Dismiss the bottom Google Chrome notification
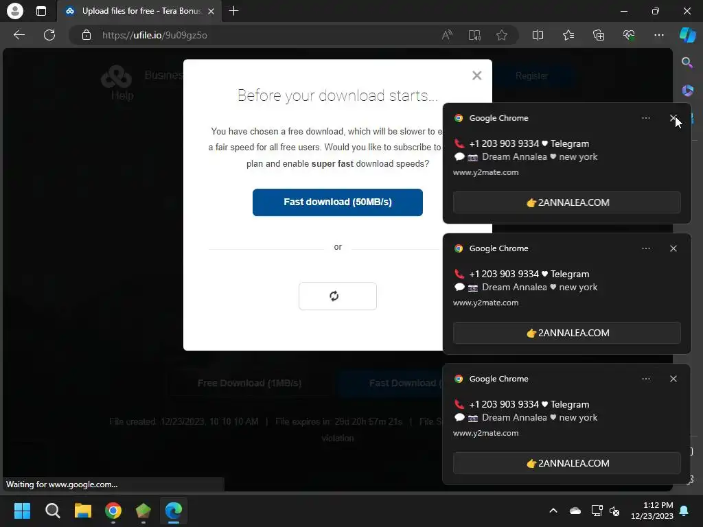 tap(673, 379)
